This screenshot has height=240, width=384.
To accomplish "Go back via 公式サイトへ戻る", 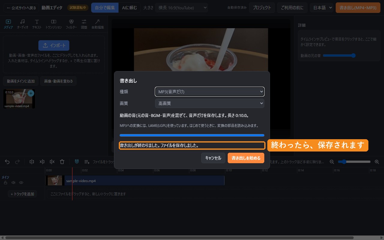I will [x=21, y=8].
